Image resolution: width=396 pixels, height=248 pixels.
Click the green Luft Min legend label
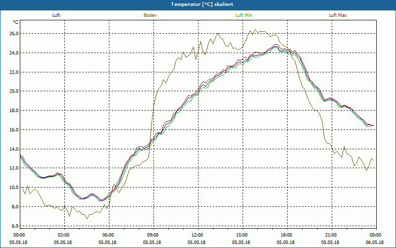(x=244, y=15)
